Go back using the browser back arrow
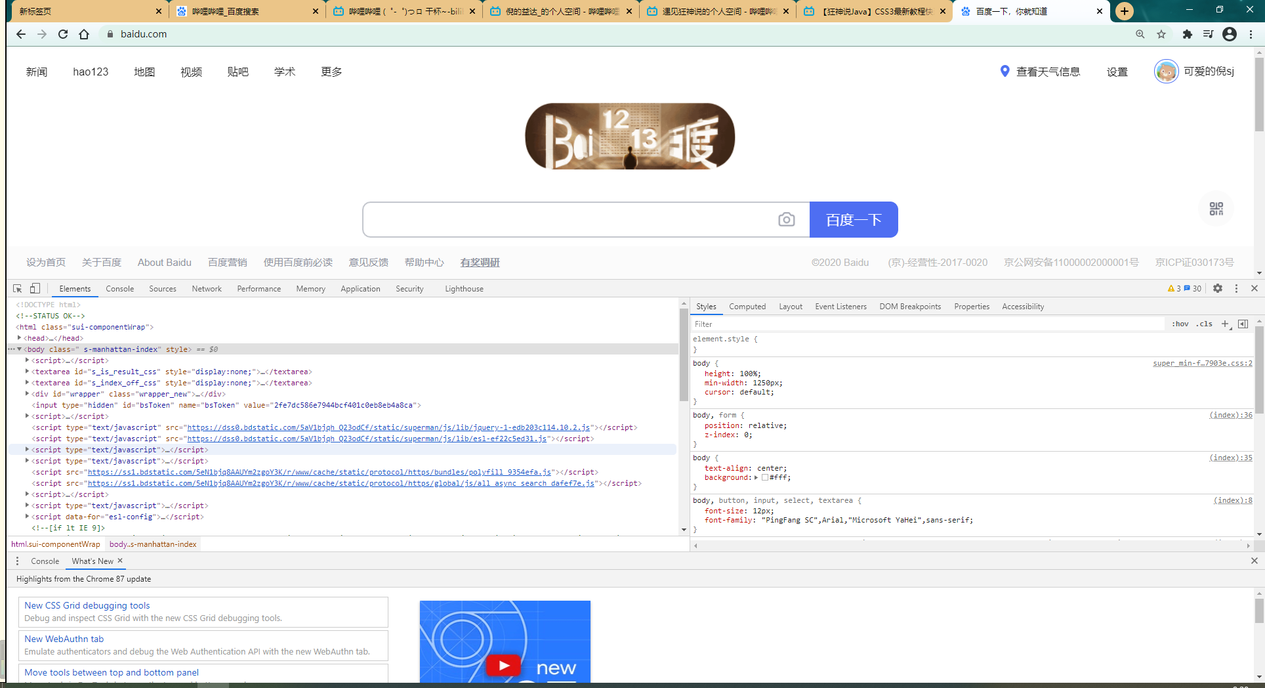 coord(21,34)
